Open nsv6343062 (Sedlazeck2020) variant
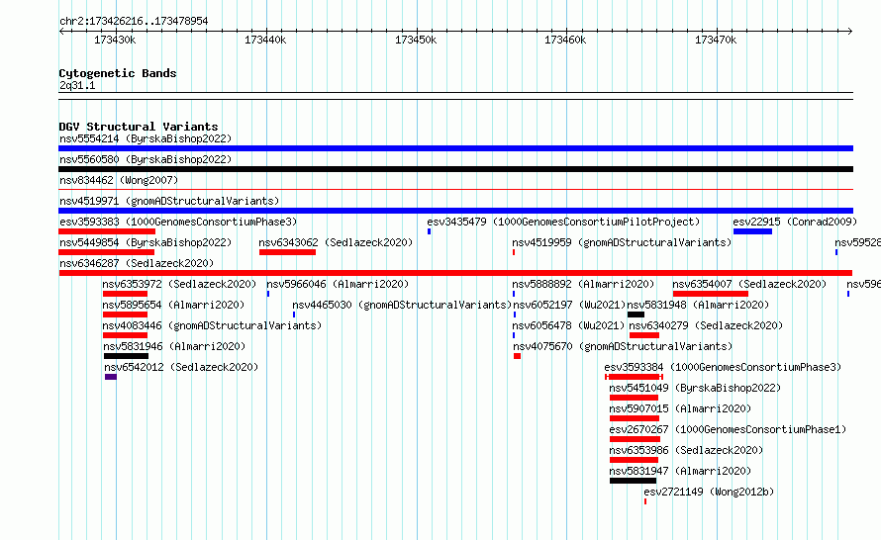The height and width of the screenshot is (540, 881). [336, 242]
